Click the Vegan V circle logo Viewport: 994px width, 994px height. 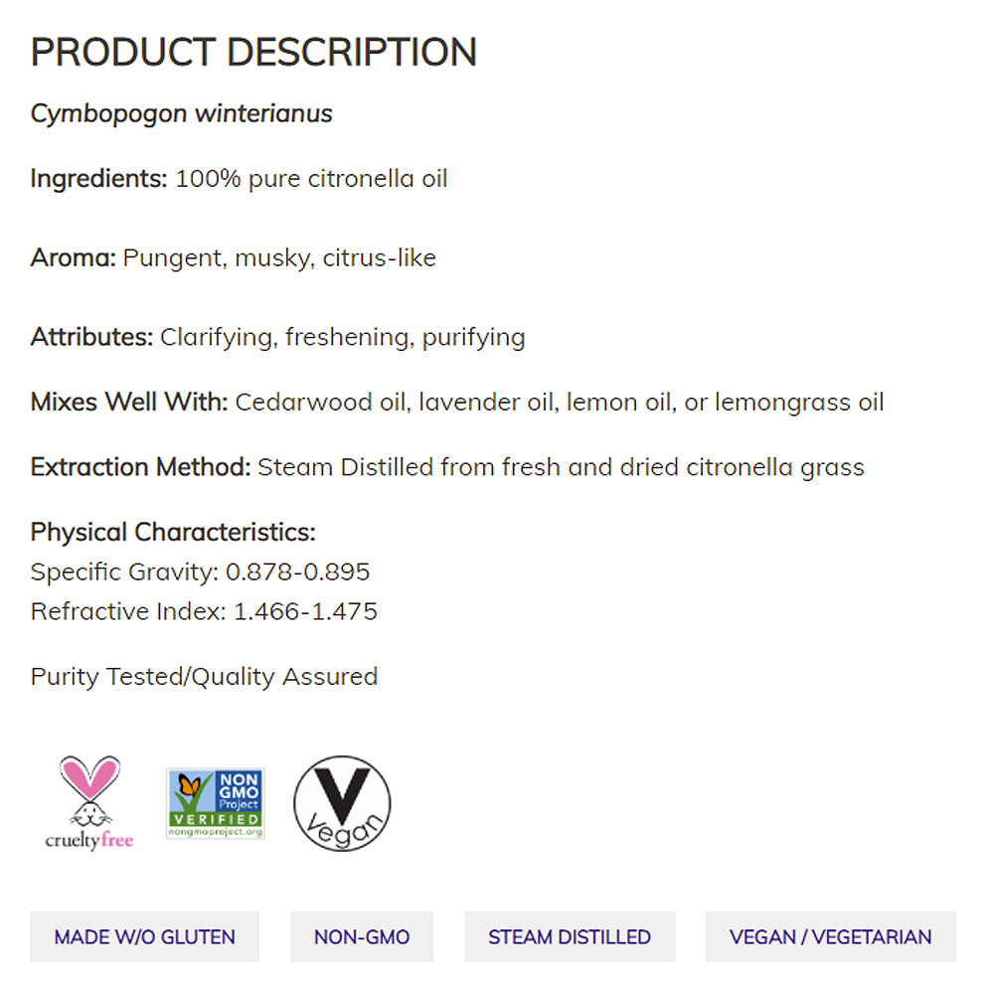pos(342,803)
